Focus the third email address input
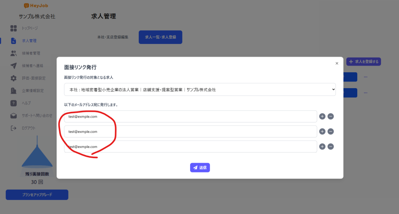The image size is (399, 214). coord(191,146)
